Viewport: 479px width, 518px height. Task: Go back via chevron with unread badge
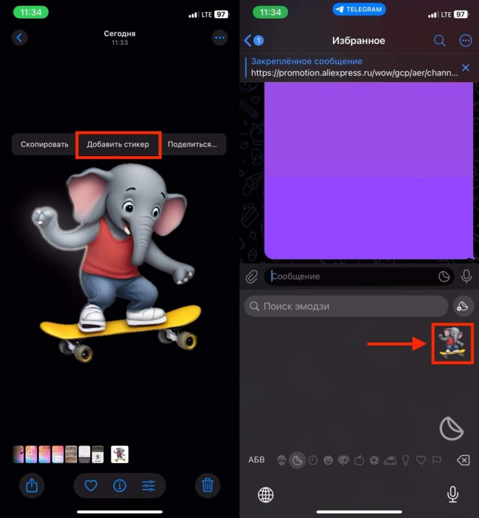point(253,41)
